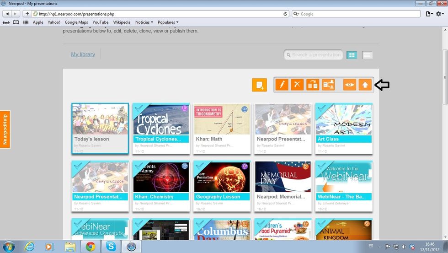Click the page vertical scrollbar thumb
The width and height of the screenshot is (448, 253).
(445, 77)
